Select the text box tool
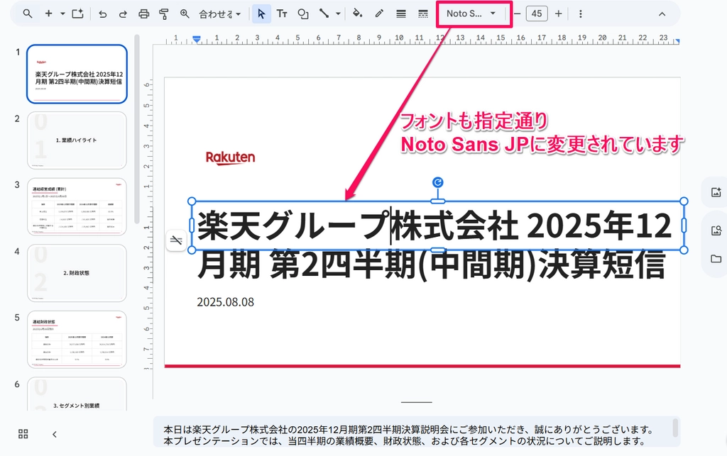This screenshot has width=727, height=456. 282,14
